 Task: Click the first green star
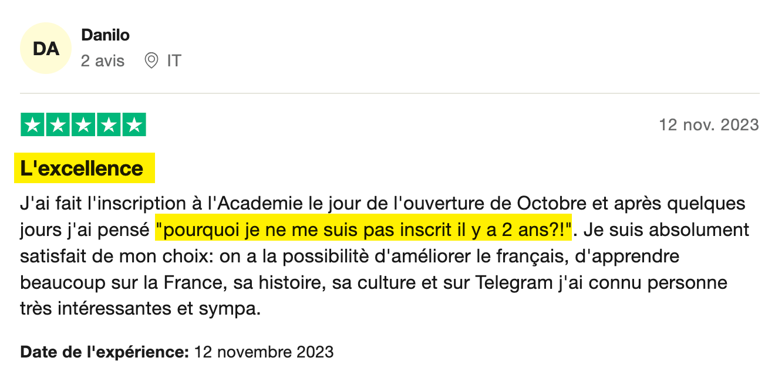pyautogui.click(x=32, y=124)
